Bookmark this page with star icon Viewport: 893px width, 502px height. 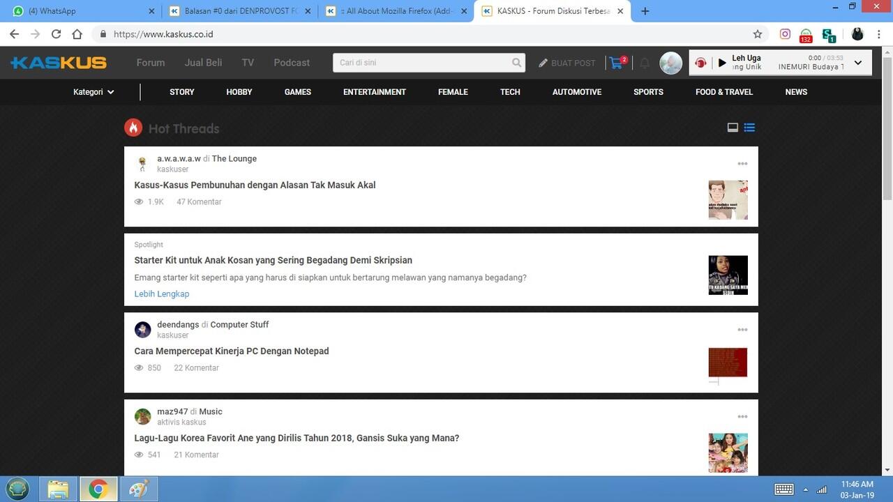(758, 34)
